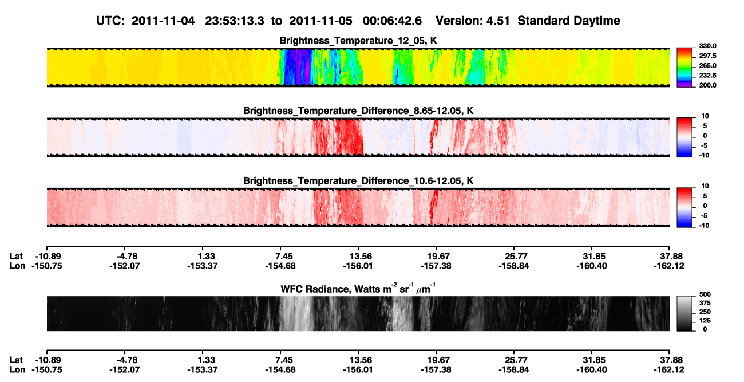Click the Brightness Temperature 12_05 image strip

[358, 68]
